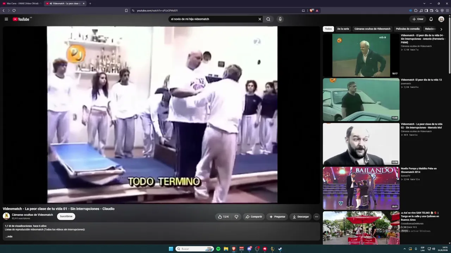The image size is (451, 253).
Task: Click the Descargar download button
Action: (301, 217)
